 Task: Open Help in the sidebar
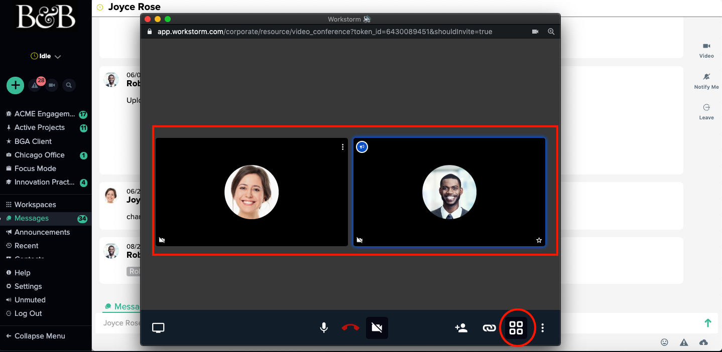22,273
